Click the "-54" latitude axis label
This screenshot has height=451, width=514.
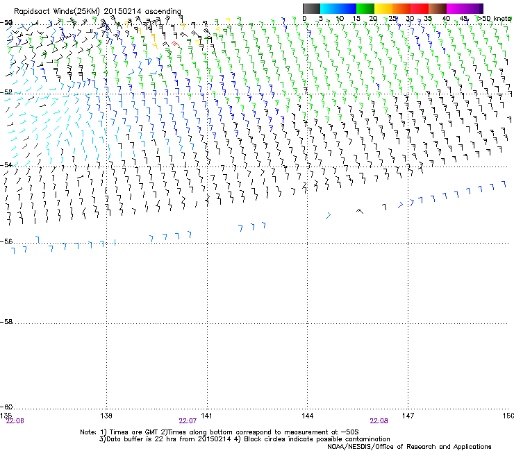tap(6, 164)
